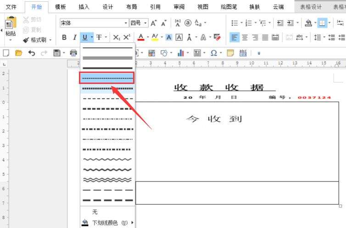Screen dimensions: 346x228
Task: Click the line spacing icon
Action: click(x=318, y=38)
